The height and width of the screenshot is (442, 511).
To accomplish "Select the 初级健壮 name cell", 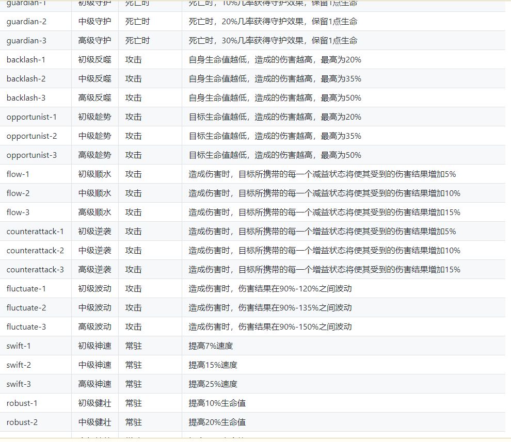I will tap(95, 403).
